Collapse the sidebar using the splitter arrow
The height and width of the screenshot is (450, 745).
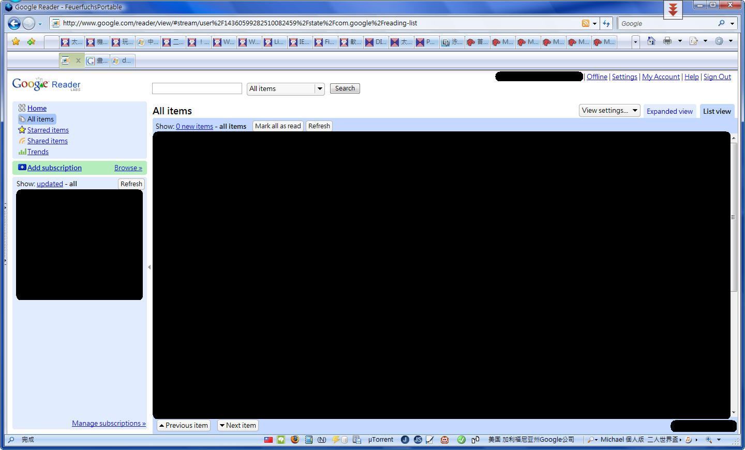150,267
